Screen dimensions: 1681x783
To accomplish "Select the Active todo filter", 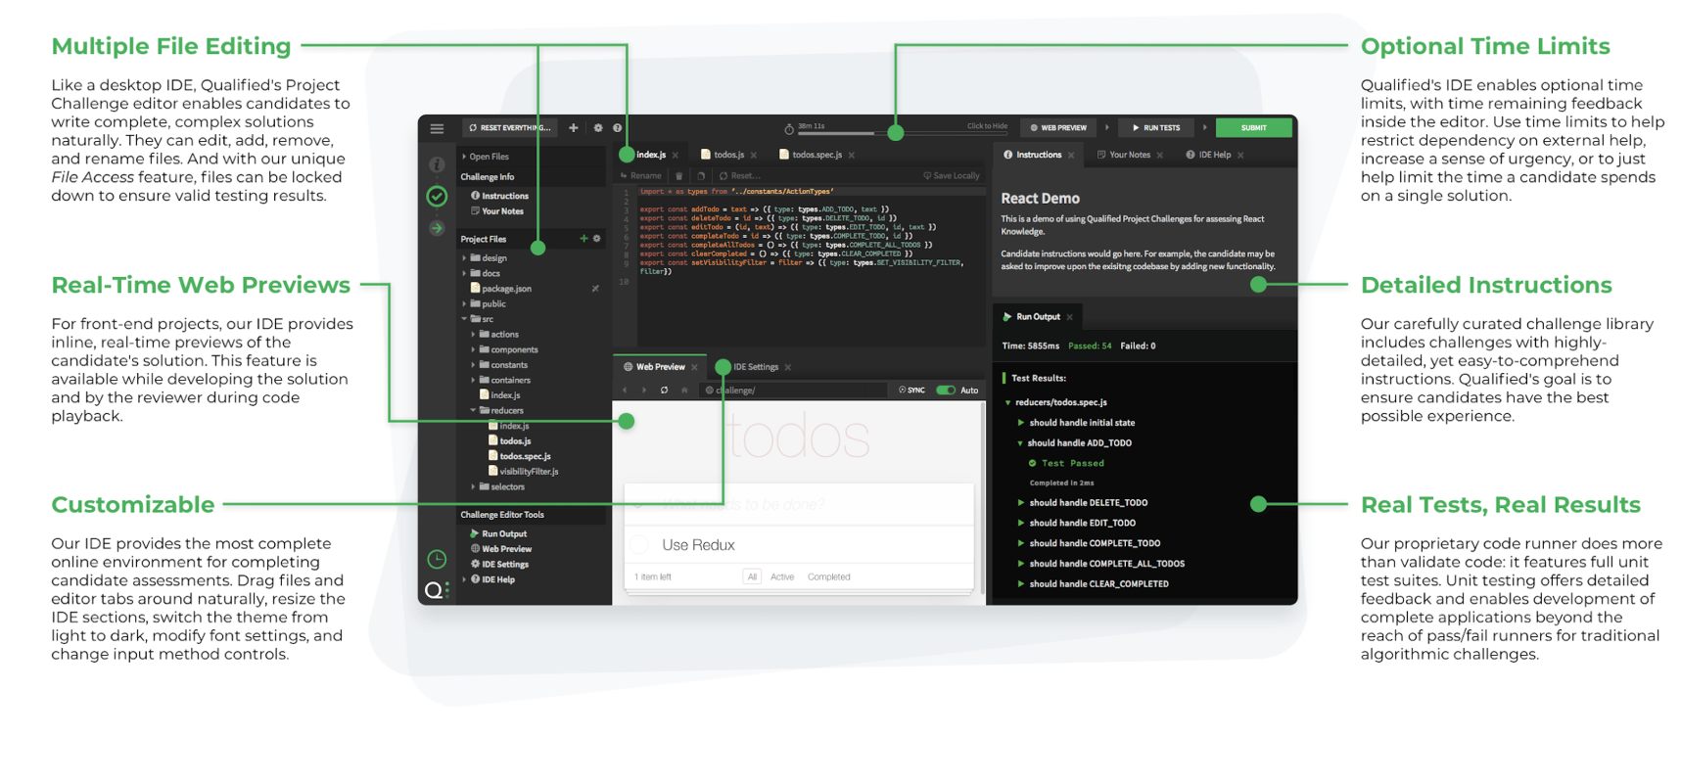I will [x=782, y=577].
